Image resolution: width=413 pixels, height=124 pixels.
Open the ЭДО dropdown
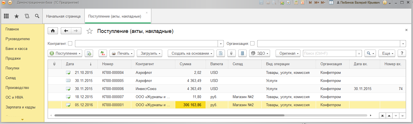[x=259, y=53]
